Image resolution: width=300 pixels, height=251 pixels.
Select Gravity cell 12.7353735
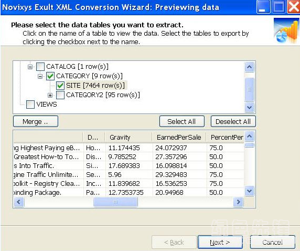coord(129,192)
